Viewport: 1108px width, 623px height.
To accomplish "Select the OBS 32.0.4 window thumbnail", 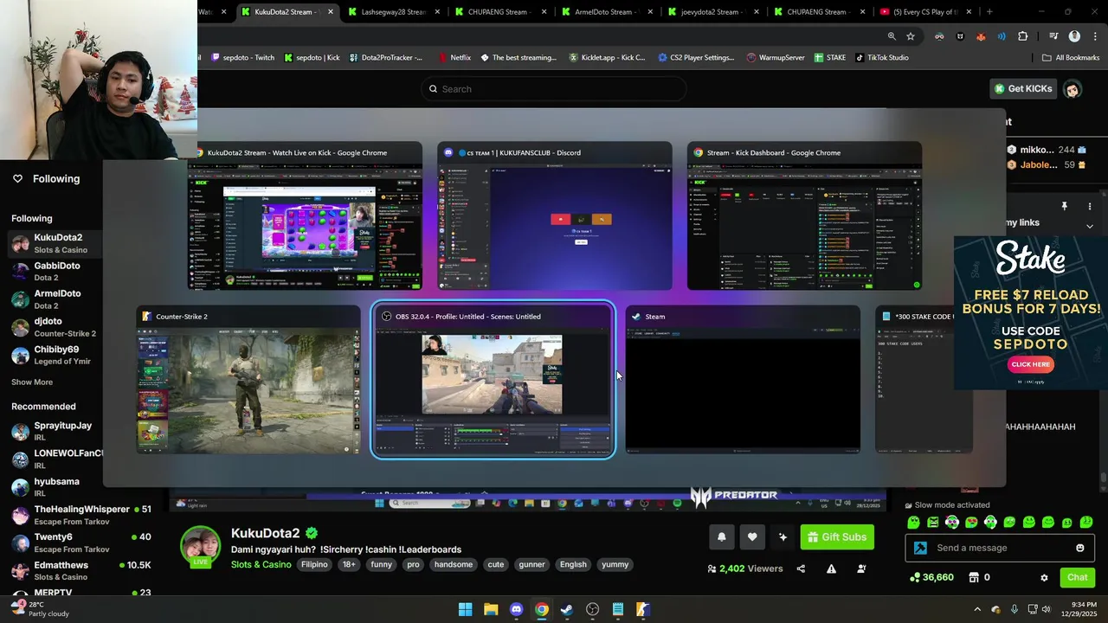I will point(493,379).
